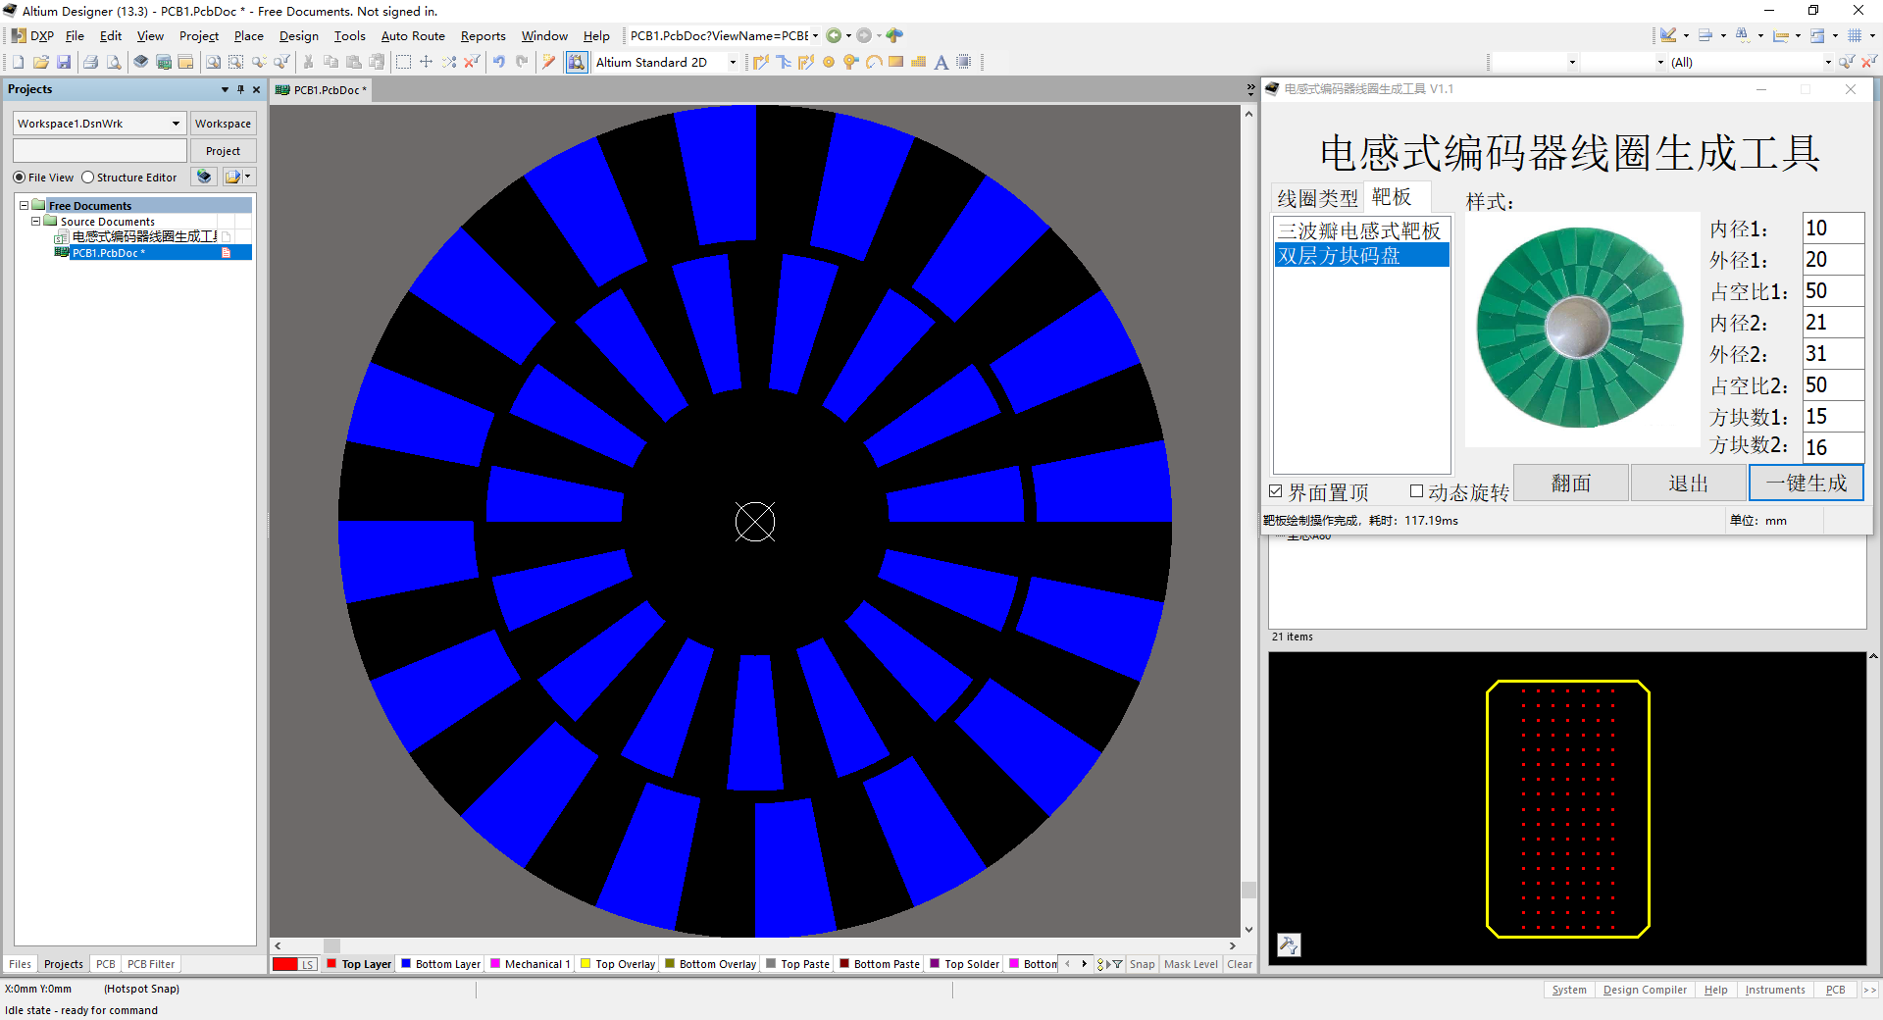Place a pad on the PCB
1883x1020 pixels.
(829, 62)
